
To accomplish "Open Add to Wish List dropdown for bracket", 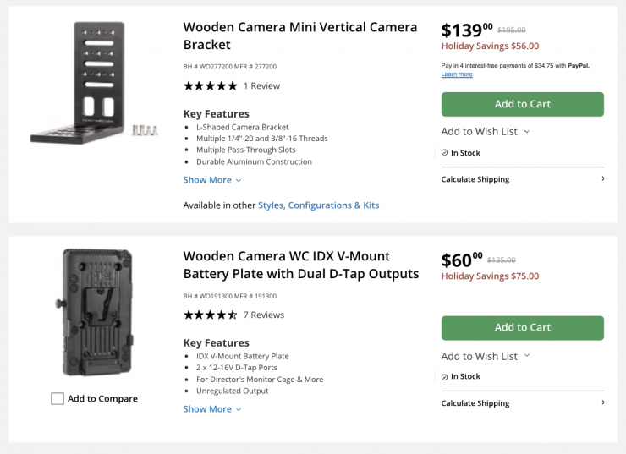I will coord(486,131).
